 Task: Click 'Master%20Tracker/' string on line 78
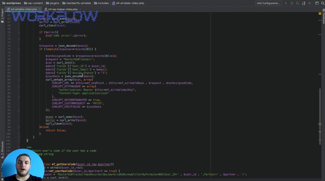click(79, 59)
